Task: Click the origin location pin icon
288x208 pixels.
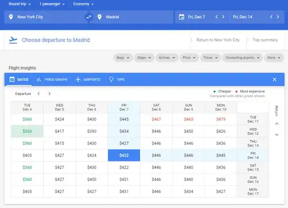Action: click(11, 17)
